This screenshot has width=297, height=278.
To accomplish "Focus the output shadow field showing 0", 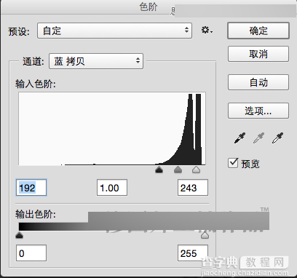I will point(31,253).
